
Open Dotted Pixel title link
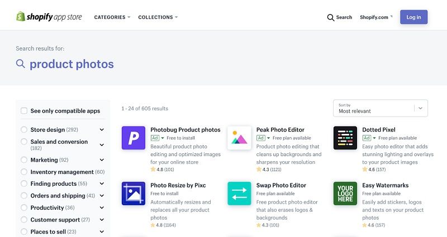click(379, 130)
